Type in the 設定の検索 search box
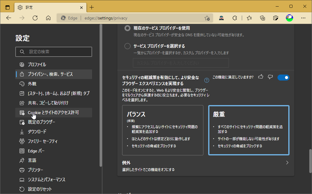Image resolution: width=312 pixels, height=194 pixels. pyautogui.click(x=54, y=51)
